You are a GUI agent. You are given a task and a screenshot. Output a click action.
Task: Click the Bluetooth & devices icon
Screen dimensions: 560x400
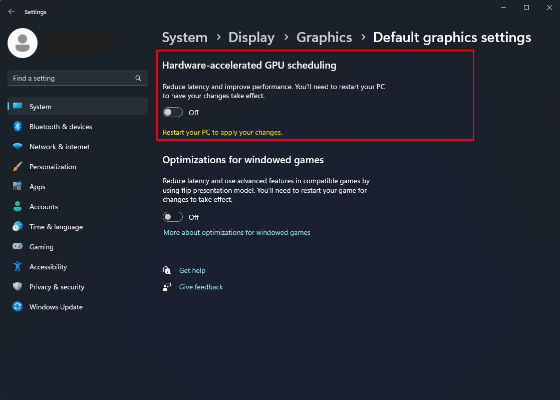[x=18, y=127]
